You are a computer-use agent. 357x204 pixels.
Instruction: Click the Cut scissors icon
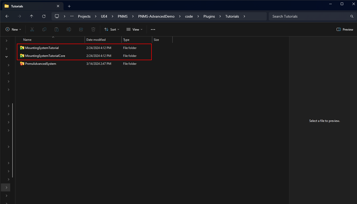tap(32, 30)
